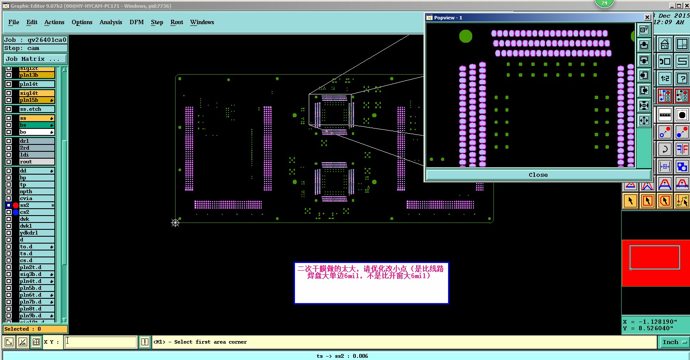
Task: Open the File menu
Action: (x=14, y=22)
